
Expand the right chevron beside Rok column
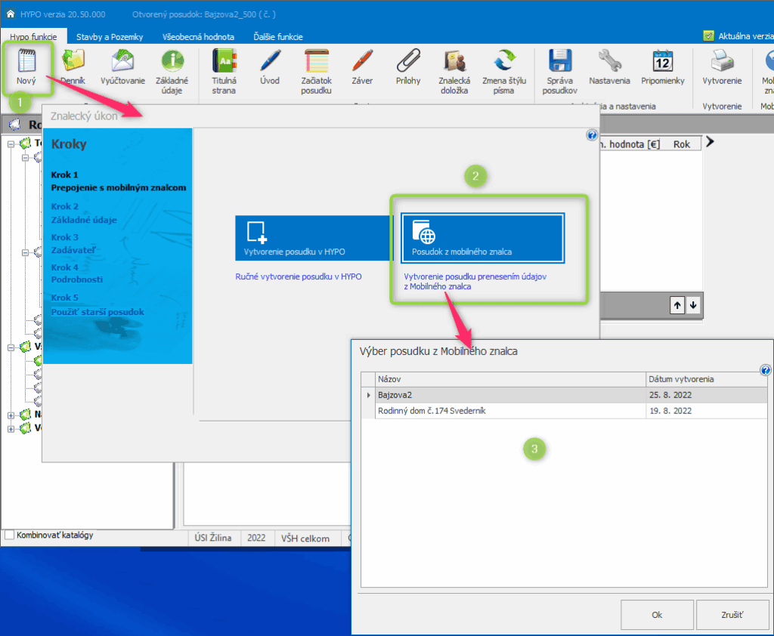click(711, 142)
